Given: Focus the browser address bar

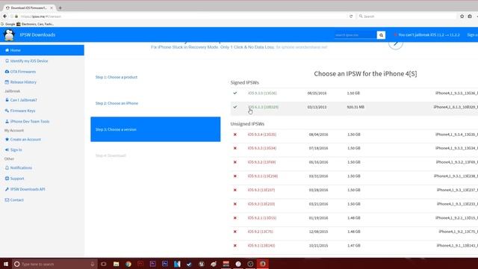Looking at the screenshot, I should pyautogui.click(x=183, y=16).
